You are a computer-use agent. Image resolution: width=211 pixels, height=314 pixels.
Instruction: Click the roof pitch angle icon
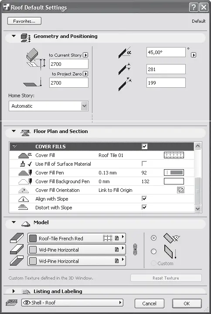125,52
